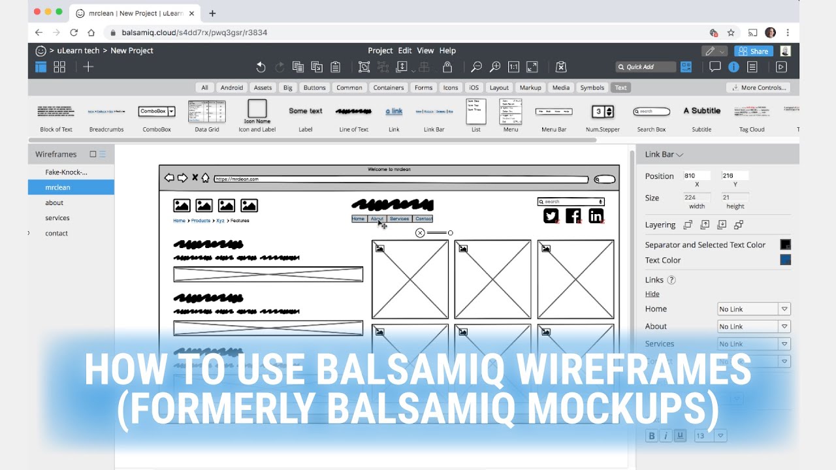Select the Containers category tab

pyautogui.click(x=389, y=87)
